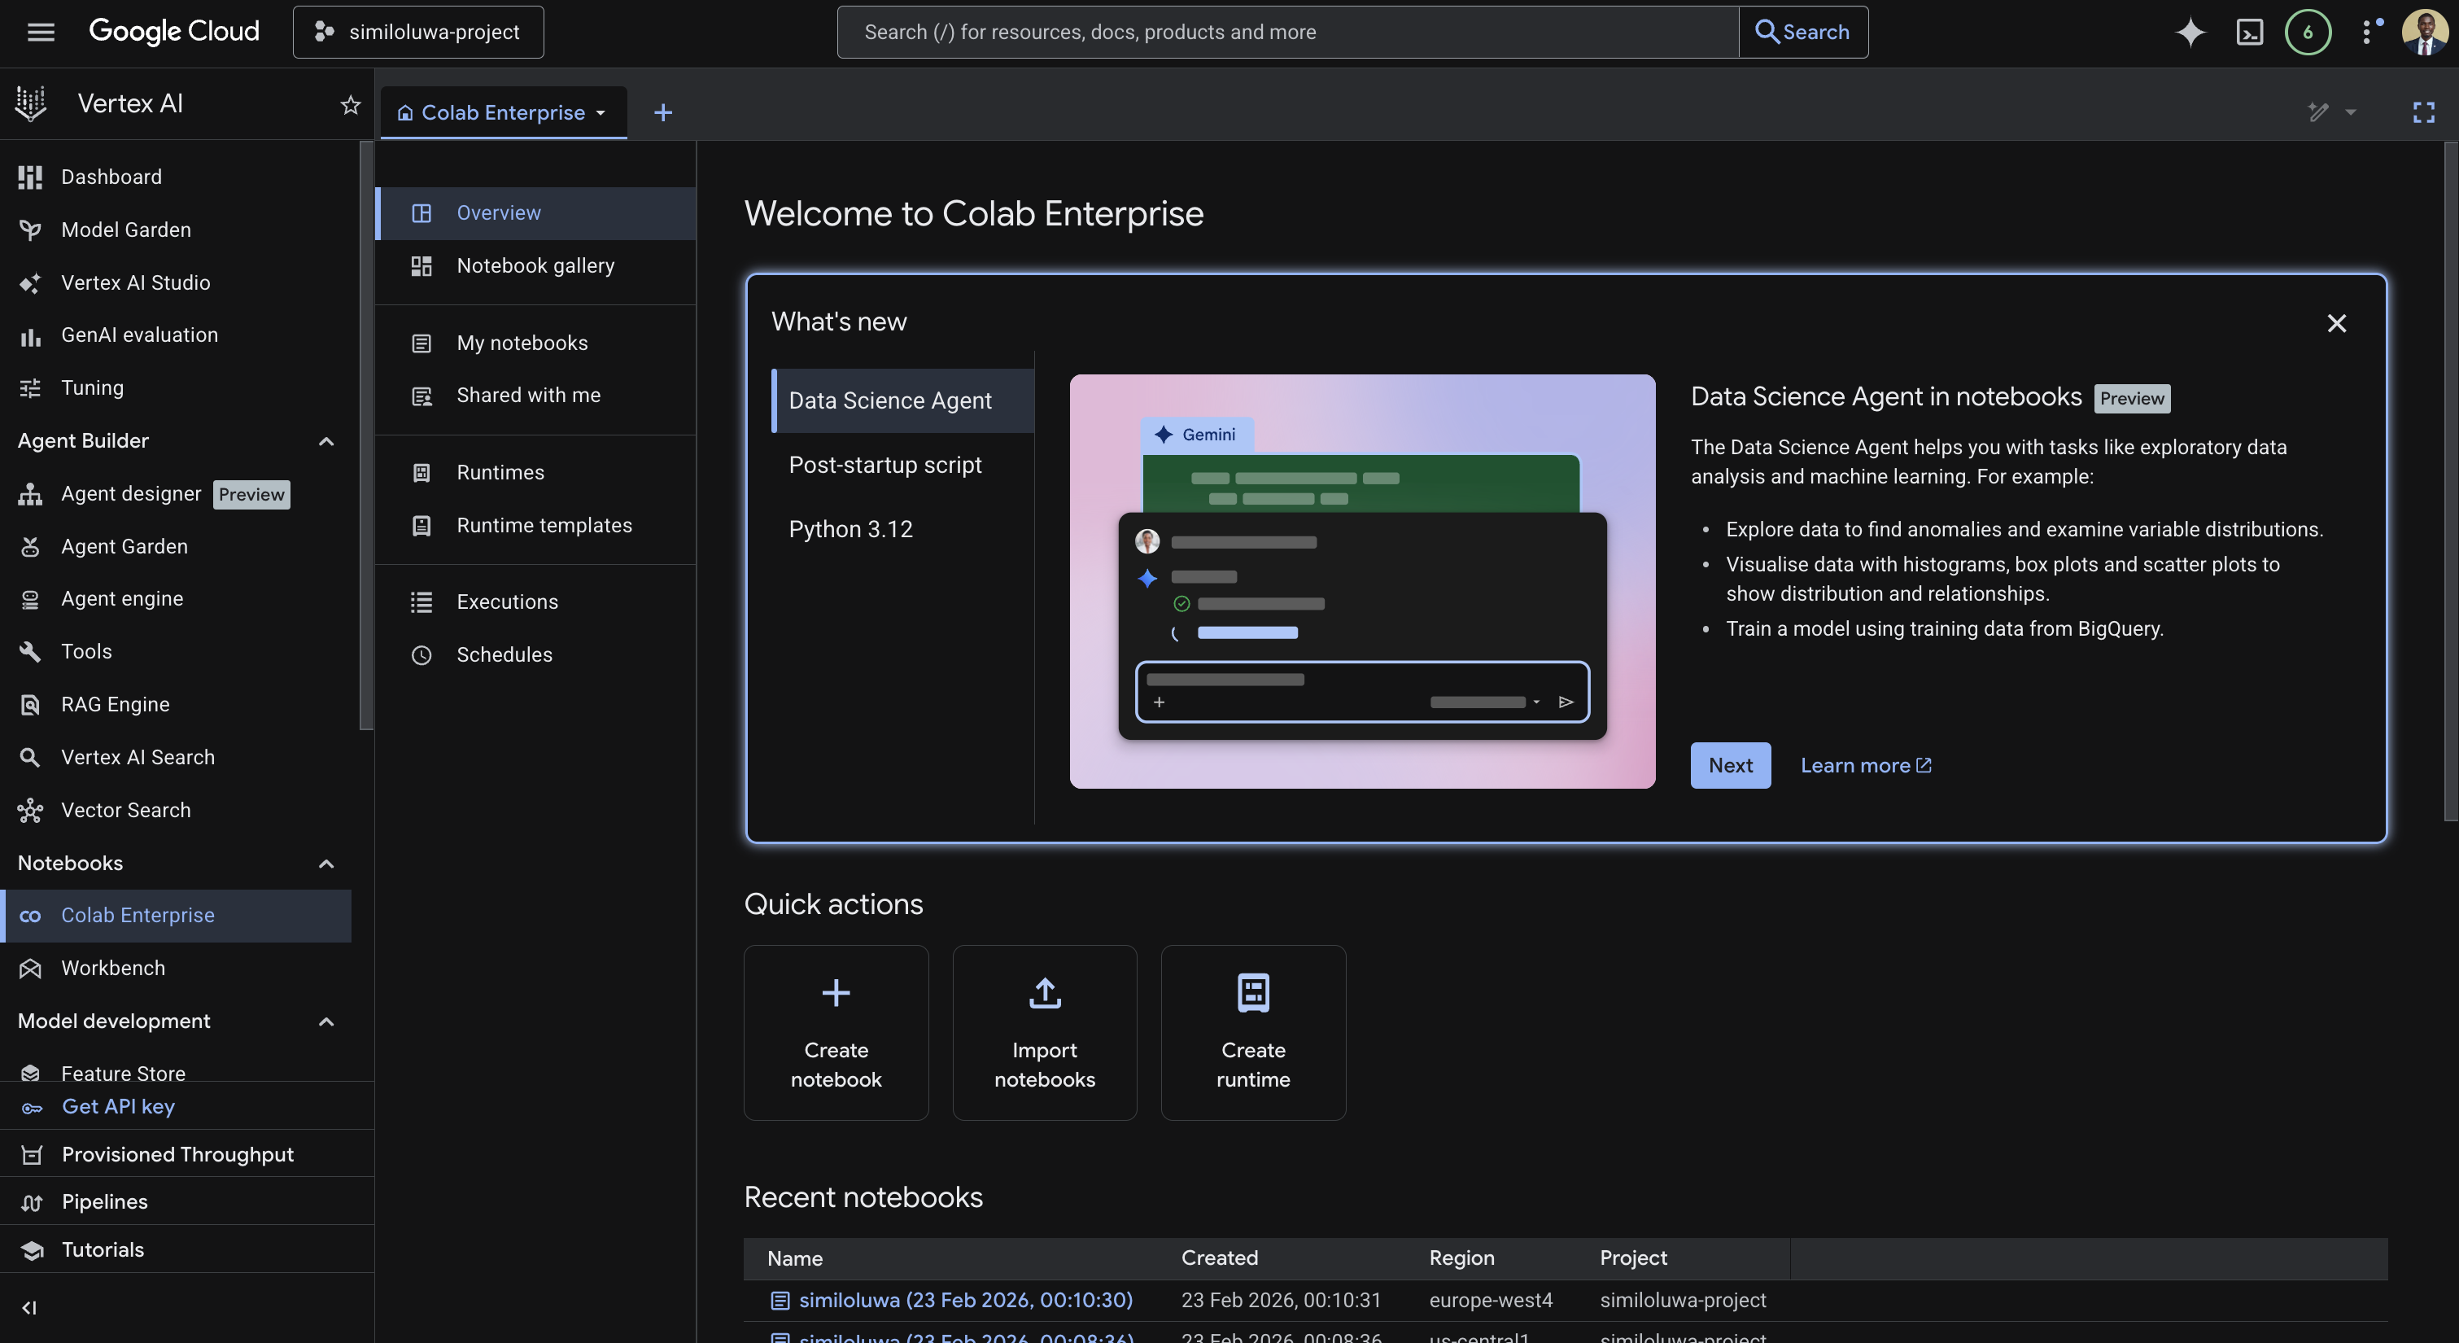Switch to the Post-startup script tab
Screen dimensions: 2459x1343
(884, 464)
